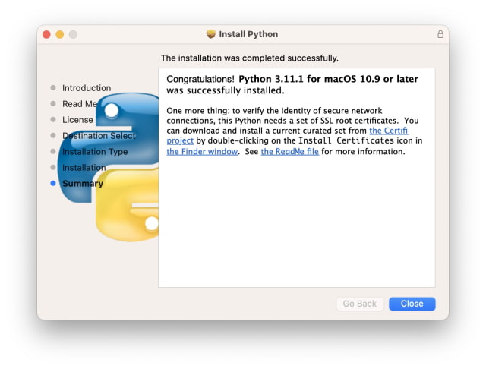
Task: Click the blue bullet beside Summary
Action: click(x=52, y=184)
